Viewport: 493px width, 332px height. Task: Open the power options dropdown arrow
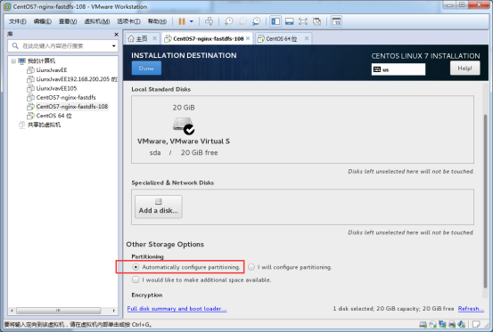coord(192,21)
